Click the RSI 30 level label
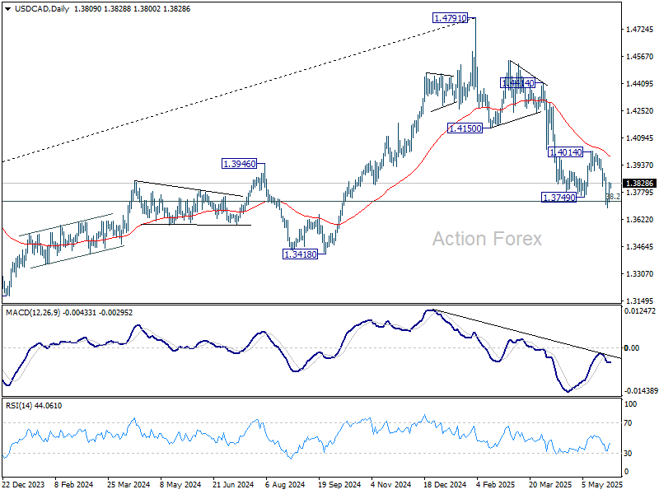 tap(628, 454)
